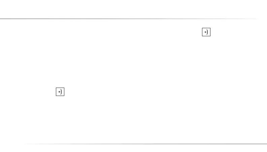This screenshot has height=152, width=267.
Task: Play audio with the icon above the bottom rule
Action: 60,92
